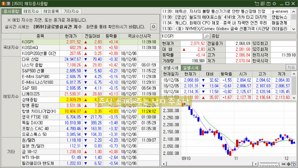The image size is (298, 168).
Task: Click the chart horizontal scrollbar track
Action: pos(210,164)
